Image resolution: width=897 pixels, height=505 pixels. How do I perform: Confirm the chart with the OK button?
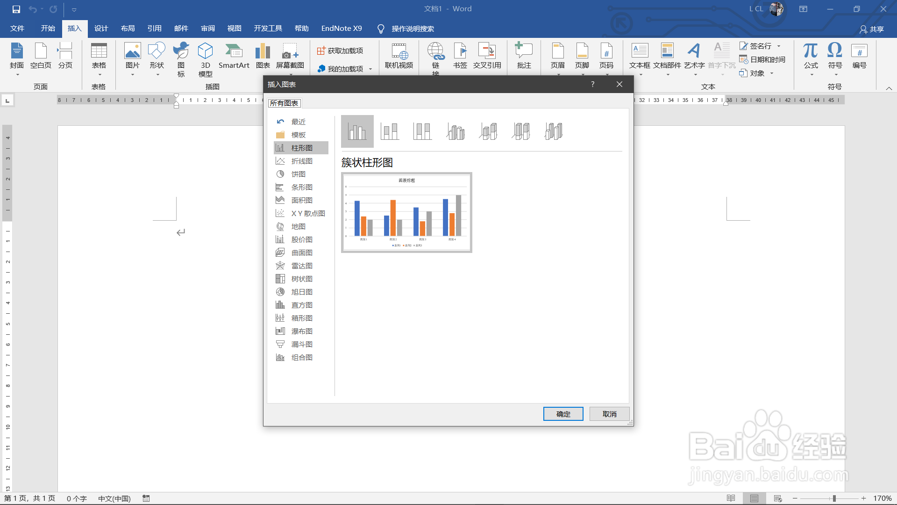(x=563, y=414)
